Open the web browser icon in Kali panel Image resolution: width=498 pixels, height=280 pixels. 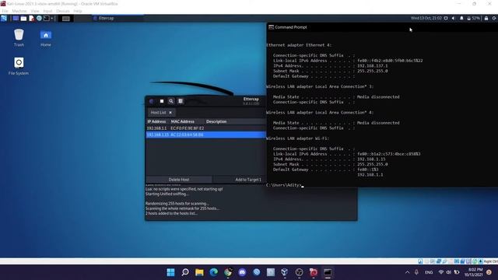point(39,19)
